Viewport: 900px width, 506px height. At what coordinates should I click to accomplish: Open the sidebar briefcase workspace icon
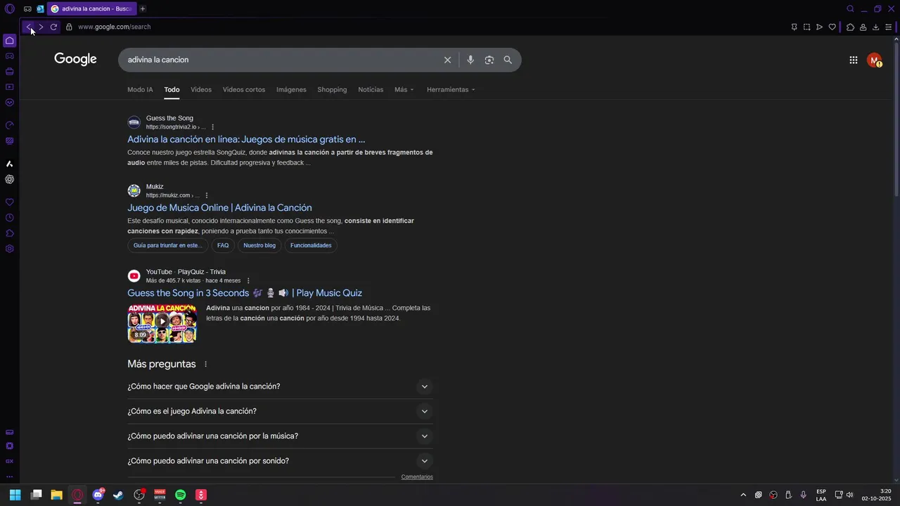click(x=9, y=72)
